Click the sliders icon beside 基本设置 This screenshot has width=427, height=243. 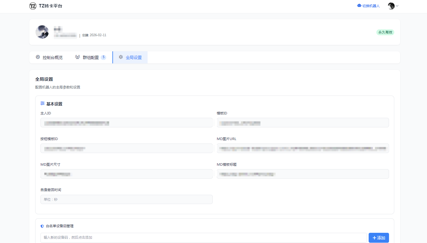[x=43, y=104]
